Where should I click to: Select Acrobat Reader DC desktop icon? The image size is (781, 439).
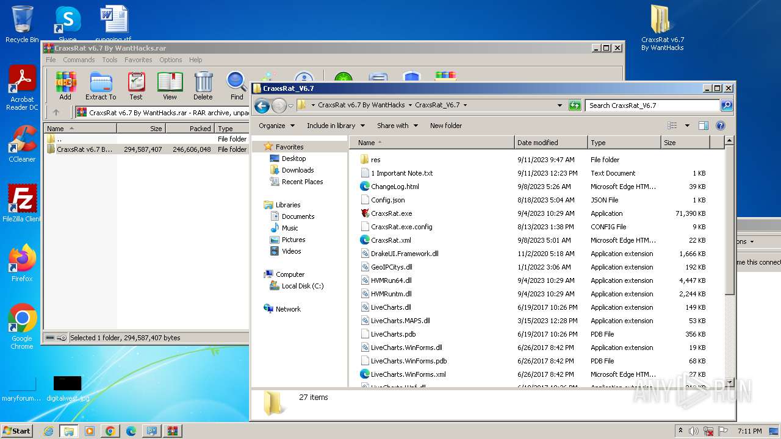(x=22, y=88)
